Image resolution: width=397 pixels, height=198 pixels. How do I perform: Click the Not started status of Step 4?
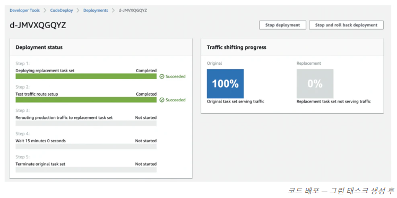(x=146, y=141)
